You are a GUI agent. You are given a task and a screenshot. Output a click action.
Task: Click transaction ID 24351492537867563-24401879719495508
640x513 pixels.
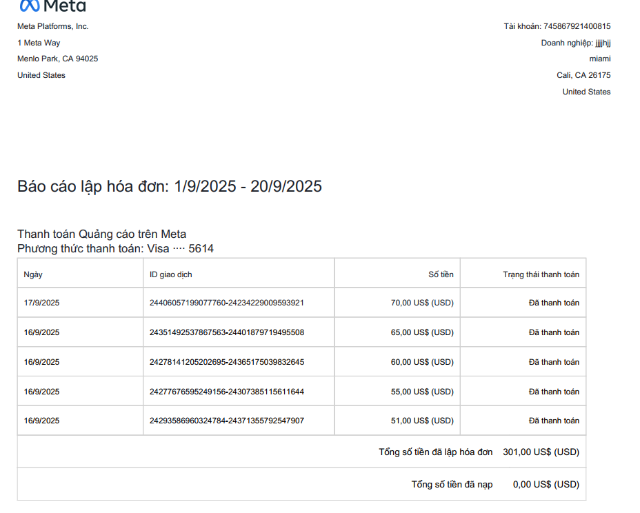pyautogui.click(x=227, y=332)
